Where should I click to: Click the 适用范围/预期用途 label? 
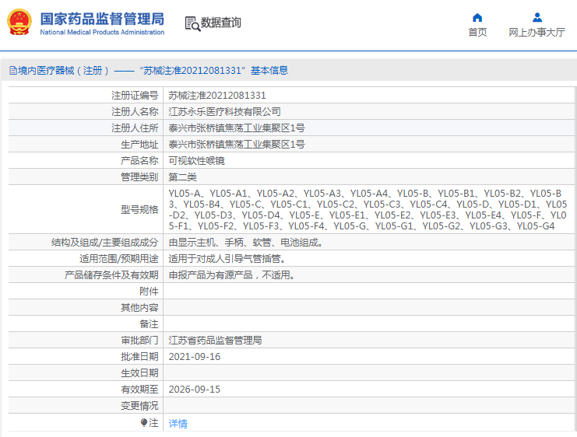click(x=119, y=259)
